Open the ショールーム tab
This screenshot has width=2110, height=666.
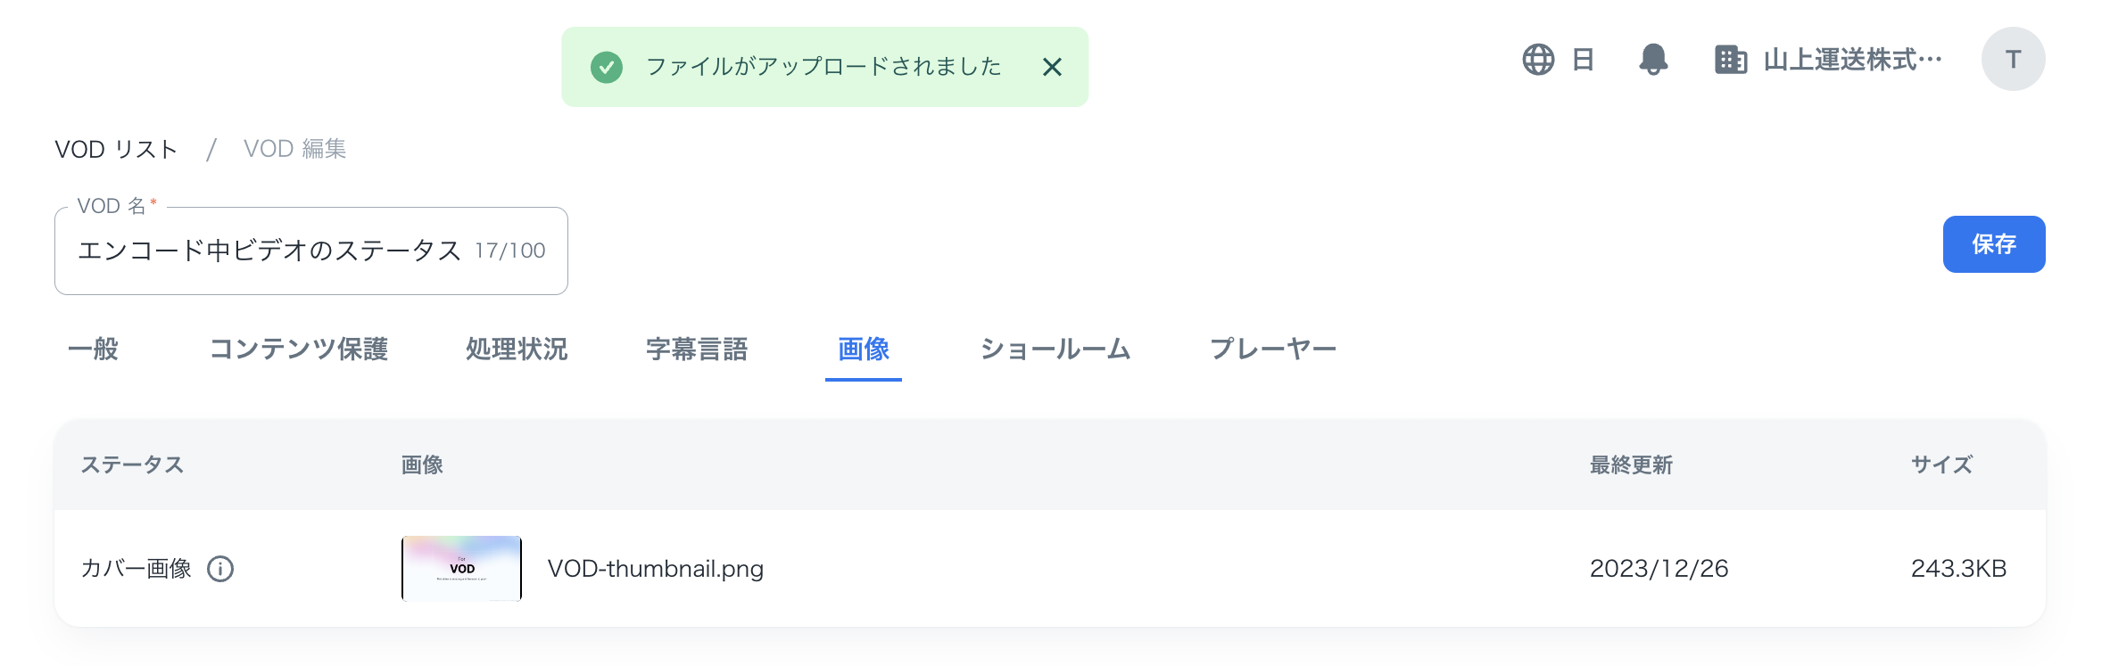click(1056, 349)
